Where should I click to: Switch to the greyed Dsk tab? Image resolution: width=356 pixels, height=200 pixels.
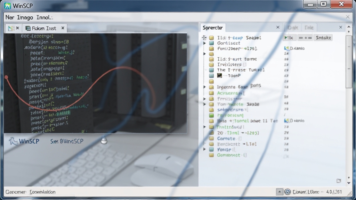pyautogui.click(x=293, y=28)
